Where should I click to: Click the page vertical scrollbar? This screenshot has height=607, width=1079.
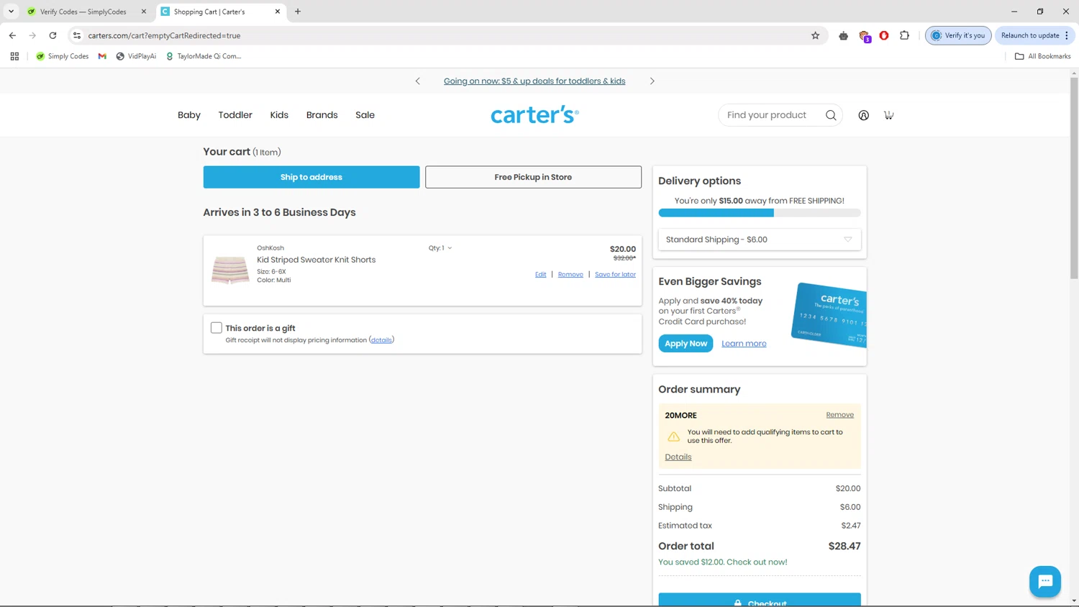click(1074, 178)
